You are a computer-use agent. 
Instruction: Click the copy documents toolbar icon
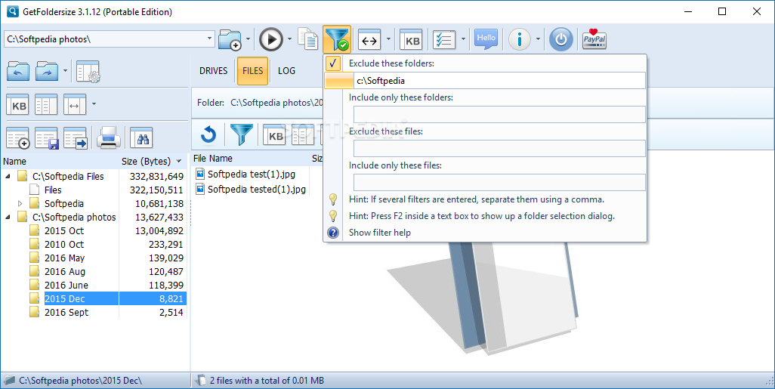pyautogui.click(x=308, y=39)
